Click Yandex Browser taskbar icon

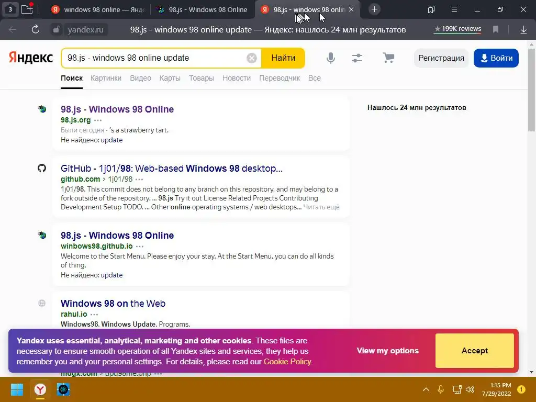[x=40, y=389]
